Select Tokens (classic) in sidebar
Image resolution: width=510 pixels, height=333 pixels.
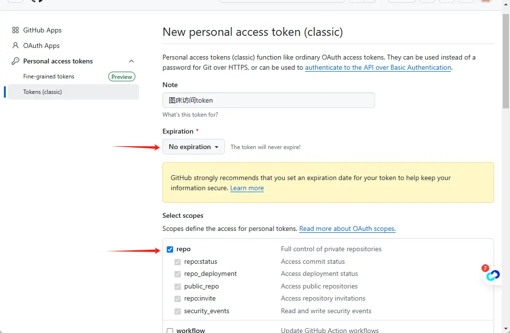coord(73,92)
